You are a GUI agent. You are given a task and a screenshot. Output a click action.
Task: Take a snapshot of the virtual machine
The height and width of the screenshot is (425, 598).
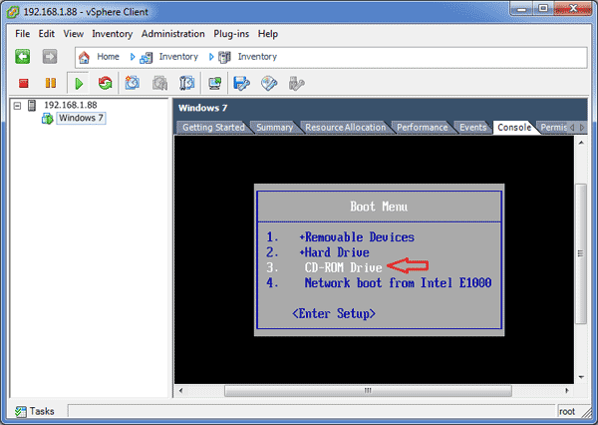133,83
